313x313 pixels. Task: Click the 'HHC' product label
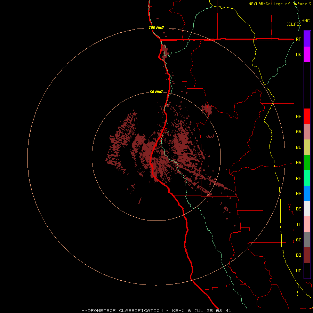(x=305, y=21)
